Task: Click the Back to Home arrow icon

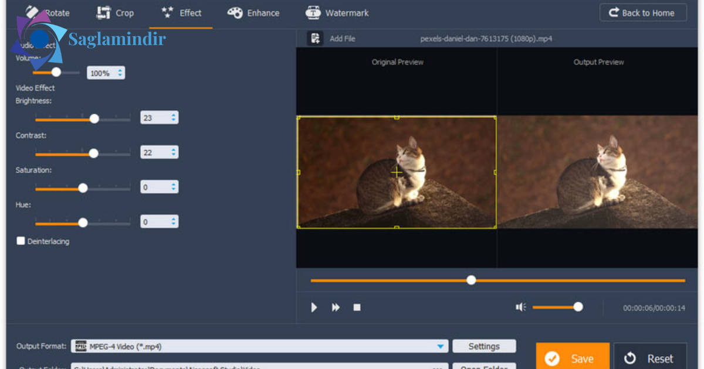Action: pos(614,13)
